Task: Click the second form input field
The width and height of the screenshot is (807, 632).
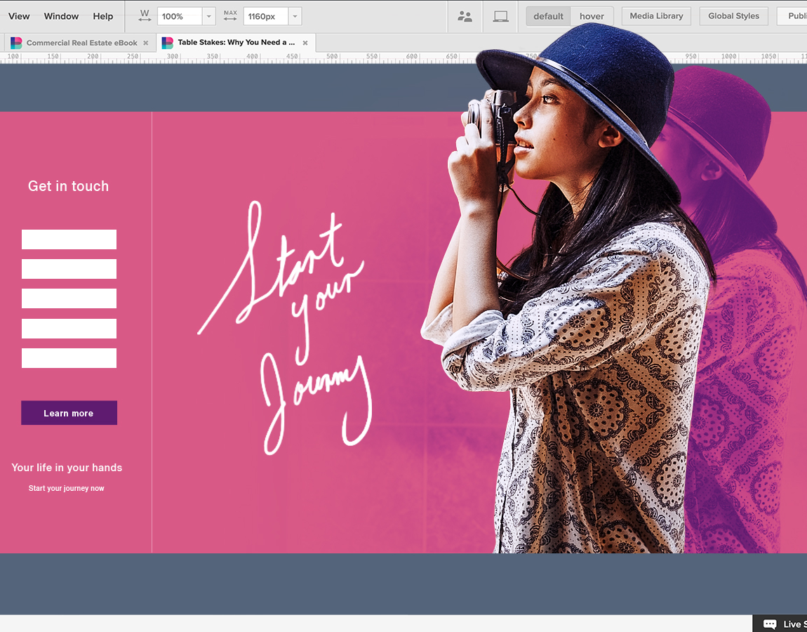Action: point(69,269)
